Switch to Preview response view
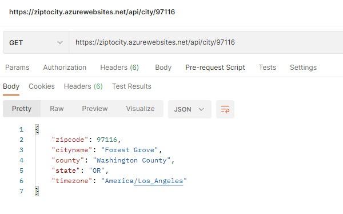 (95, 109)
